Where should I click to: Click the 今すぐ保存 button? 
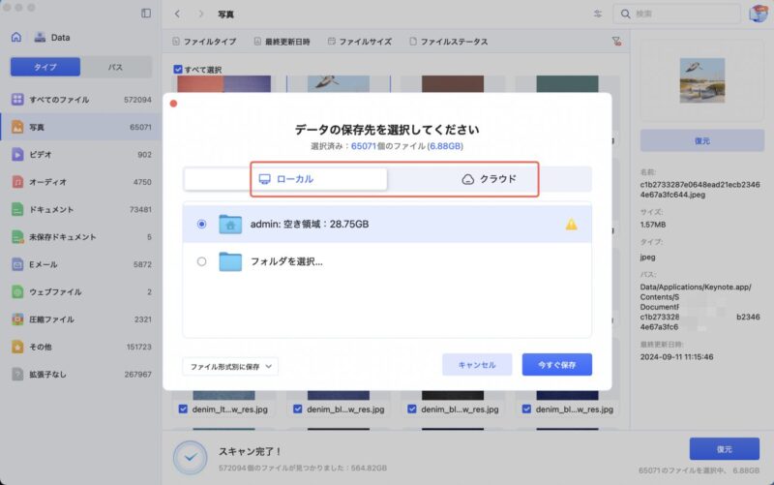click(x=556, y=365)
